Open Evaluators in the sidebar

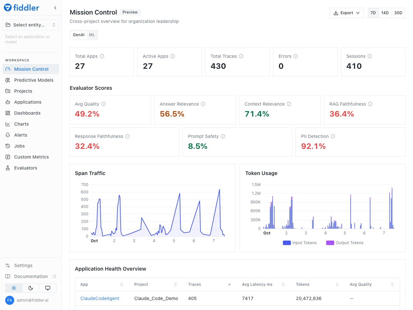click(x=31, y=168)
